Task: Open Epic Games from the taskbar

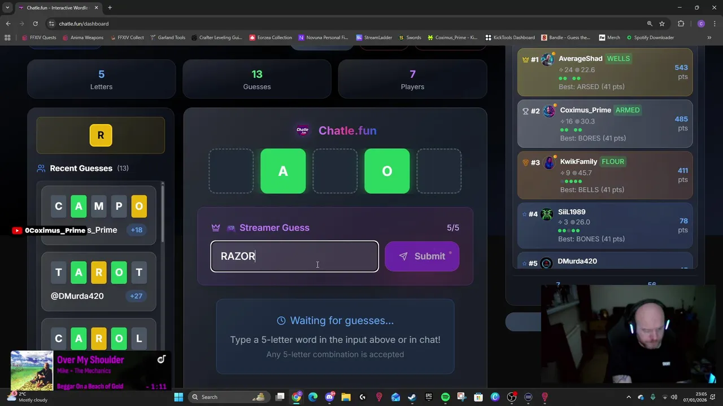Action: [429, 397]
